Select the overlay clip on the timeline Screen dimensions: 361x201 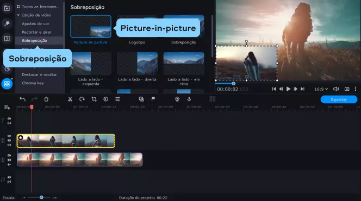coord(66,141)
